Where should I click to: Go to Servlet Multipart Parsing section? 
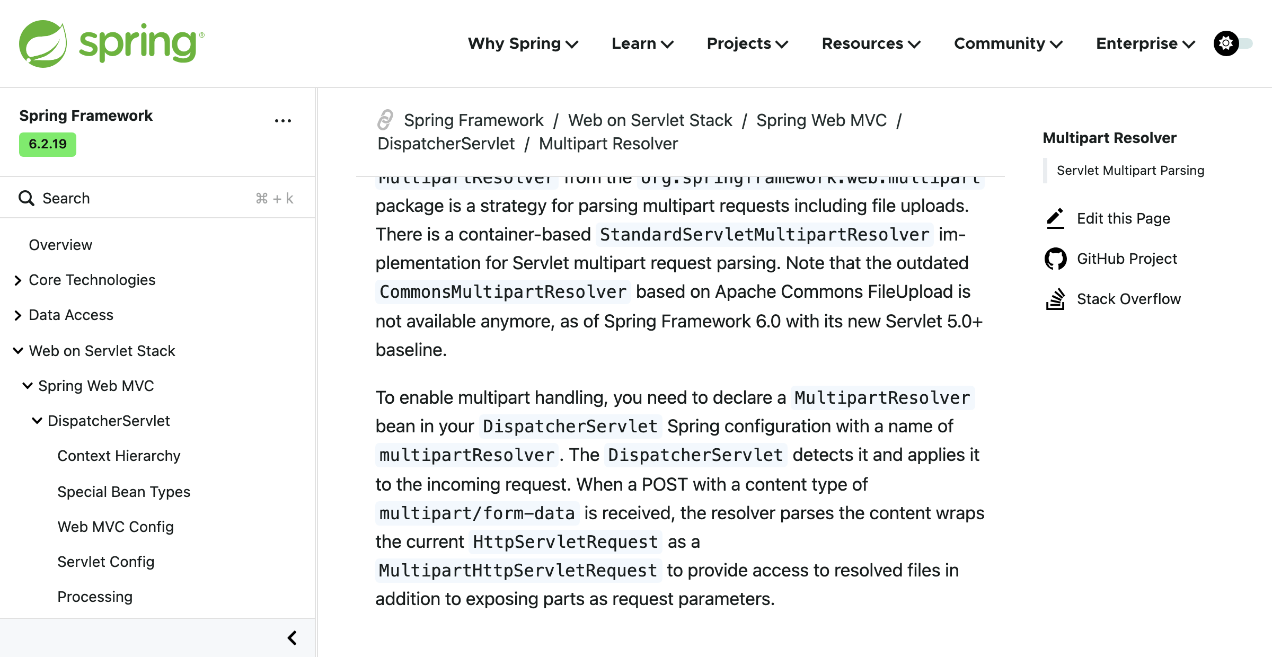pyautogui.click(x=1130, y=170)
